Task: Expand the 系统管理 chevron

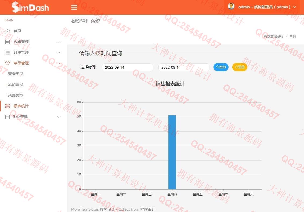Action: click(x=59, y=117)
